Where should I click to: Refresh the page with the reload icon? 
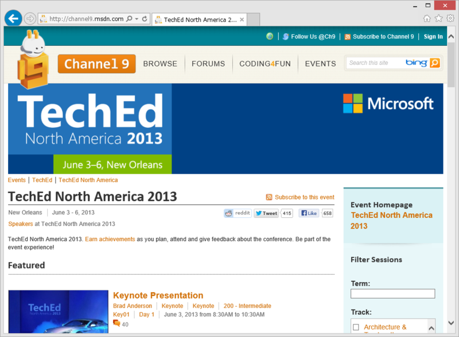coord(145,19)
